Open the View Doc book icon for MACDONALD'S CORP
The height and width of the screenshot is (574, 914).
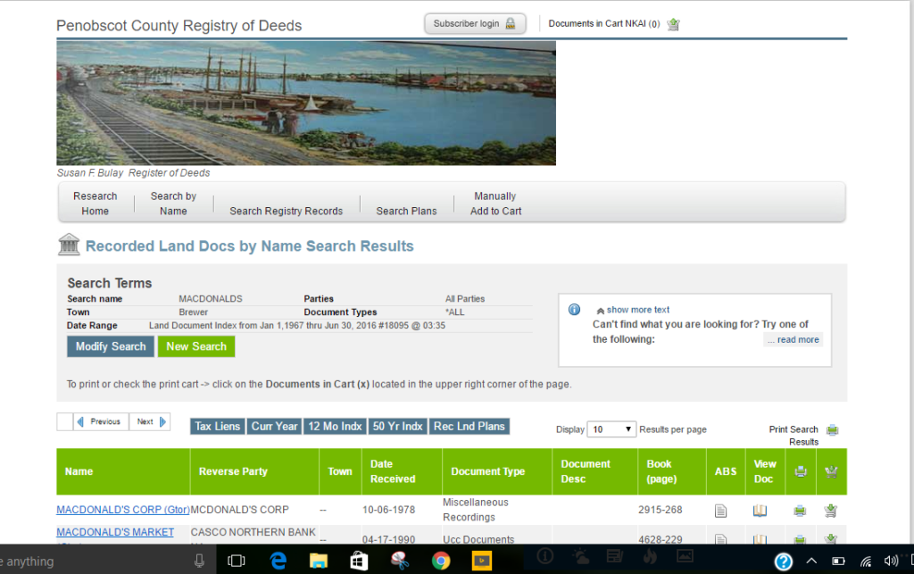point(760,509)
